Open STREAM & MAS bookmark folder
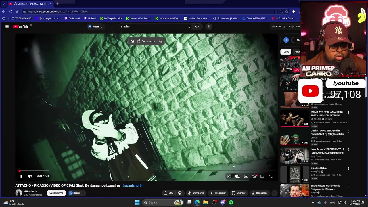Viewport: 368px width, 207px height. [x=21, y=18]
